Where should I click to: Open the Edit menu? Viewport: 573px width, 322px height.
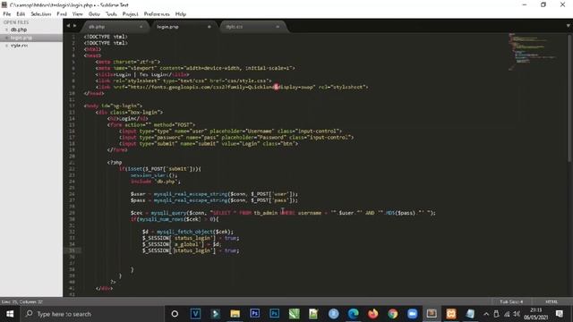pos(21,14)
